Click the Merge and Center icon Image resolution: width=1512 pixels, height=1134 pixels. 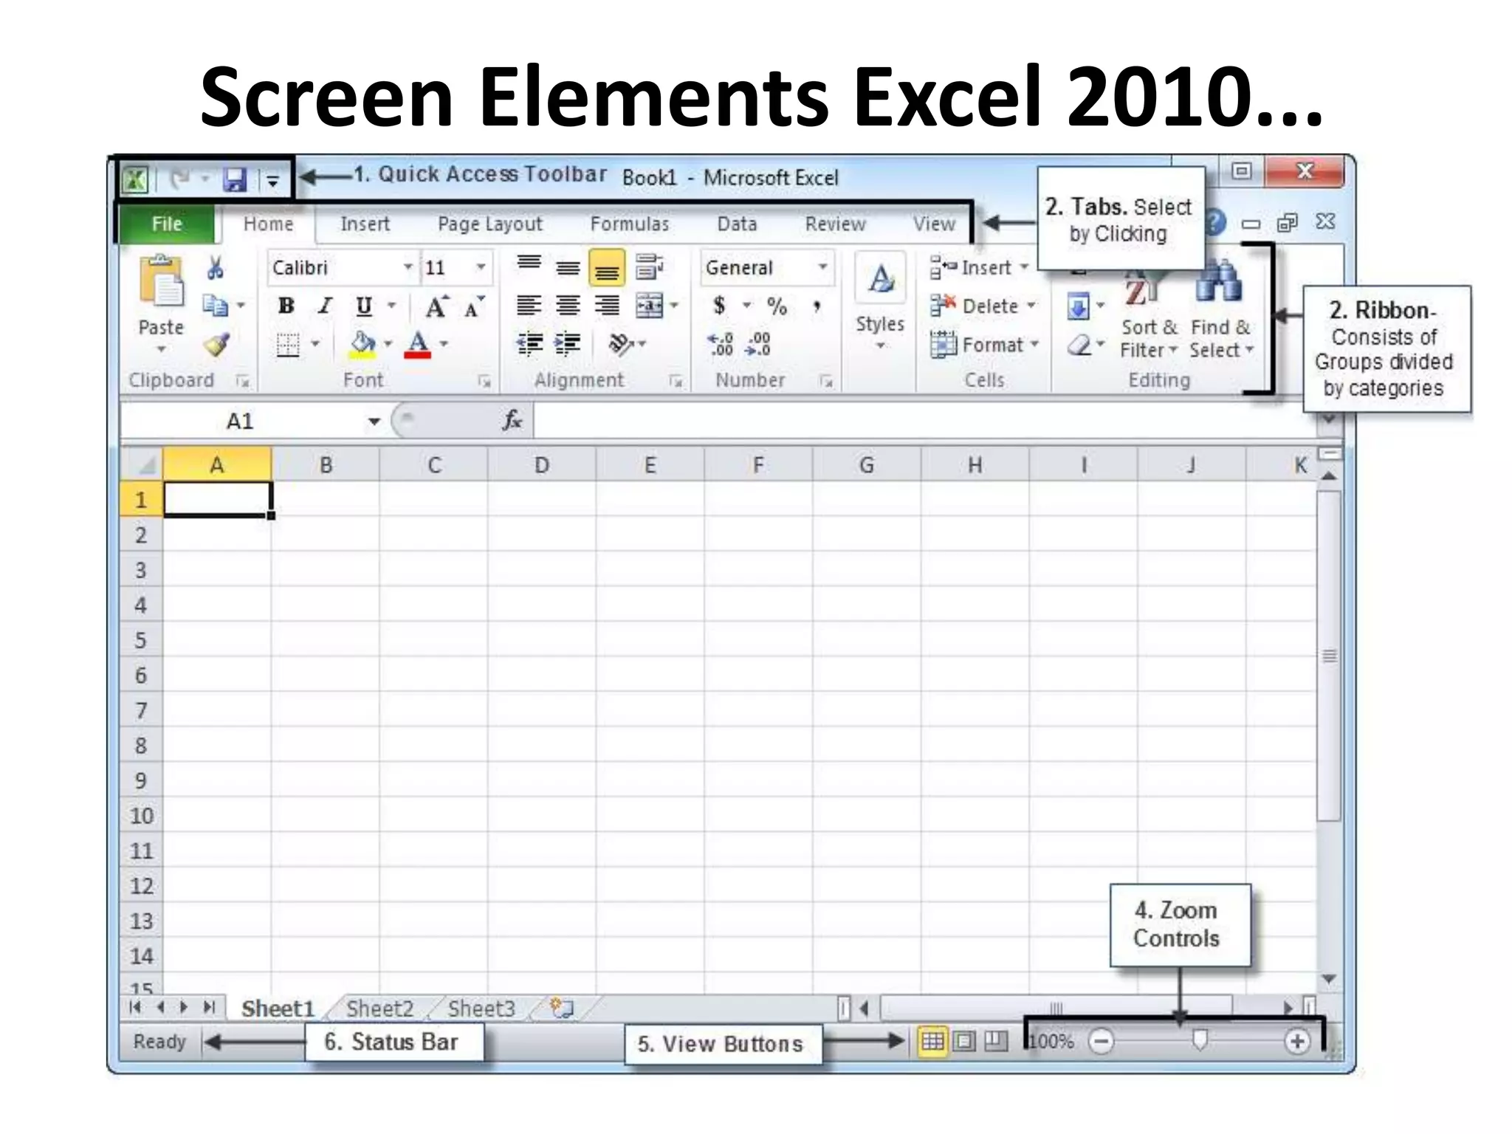[x=649, y=305]
